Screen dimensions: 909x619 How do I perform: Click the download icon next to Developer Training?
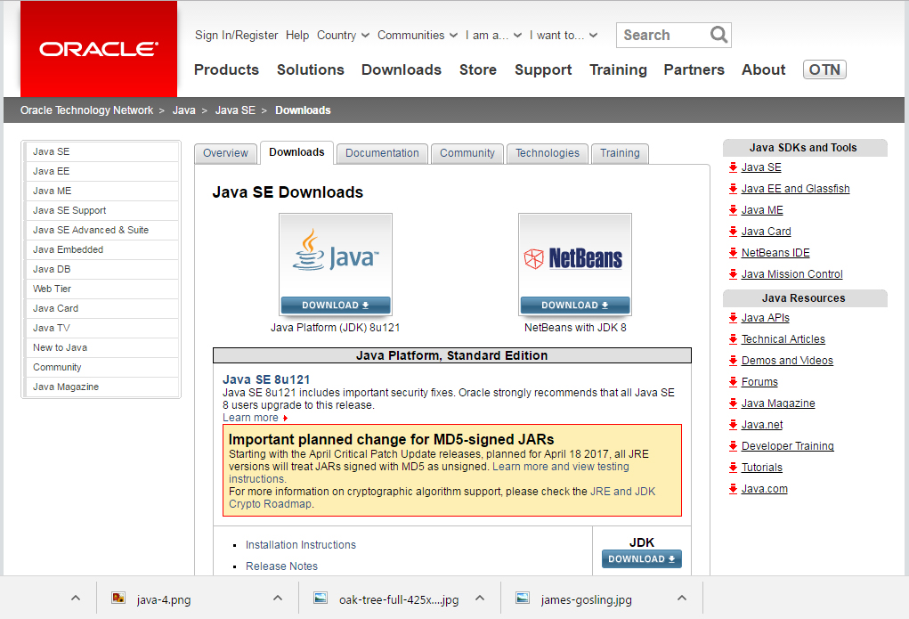point(732,445)
